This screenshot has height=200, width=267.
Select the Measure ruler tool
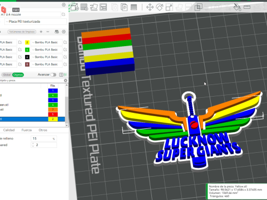tap(247, 7)
